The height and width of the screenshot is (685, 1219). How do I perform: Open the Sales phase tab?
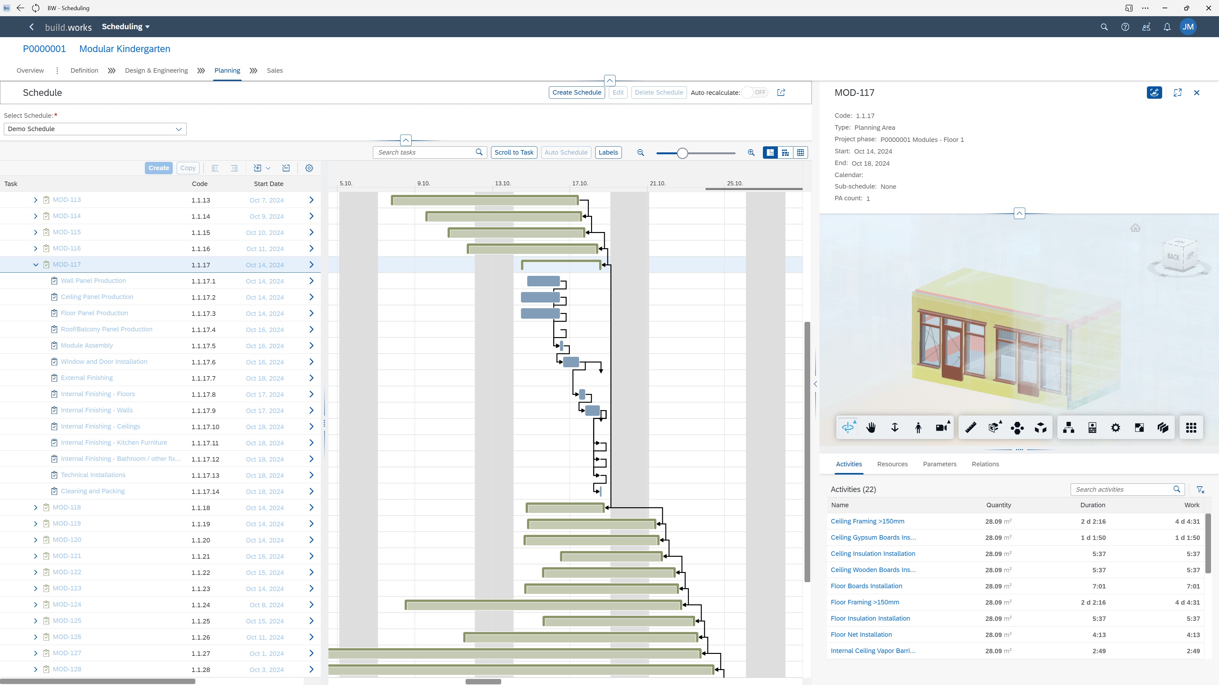(x=274, y=70)
